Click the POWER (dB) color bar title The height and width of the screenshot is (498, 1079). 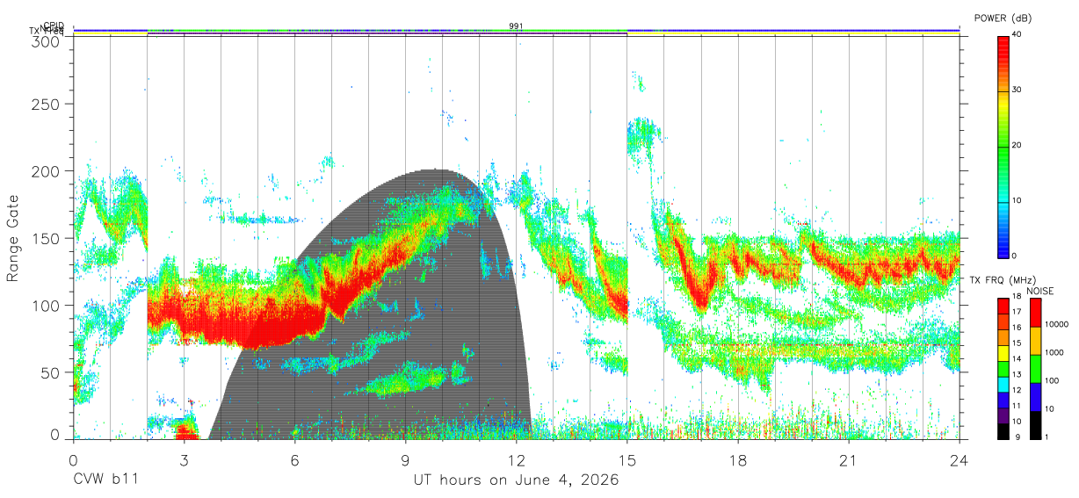[1004, 18]
